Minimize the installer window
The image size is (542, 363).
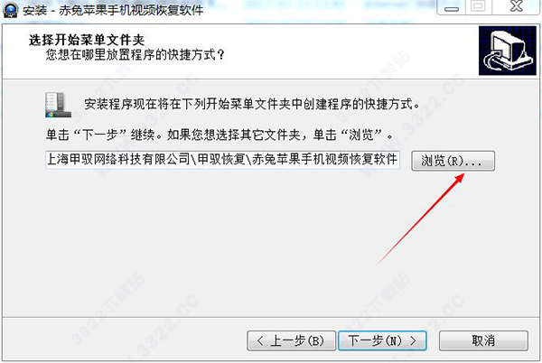(452, 7)
